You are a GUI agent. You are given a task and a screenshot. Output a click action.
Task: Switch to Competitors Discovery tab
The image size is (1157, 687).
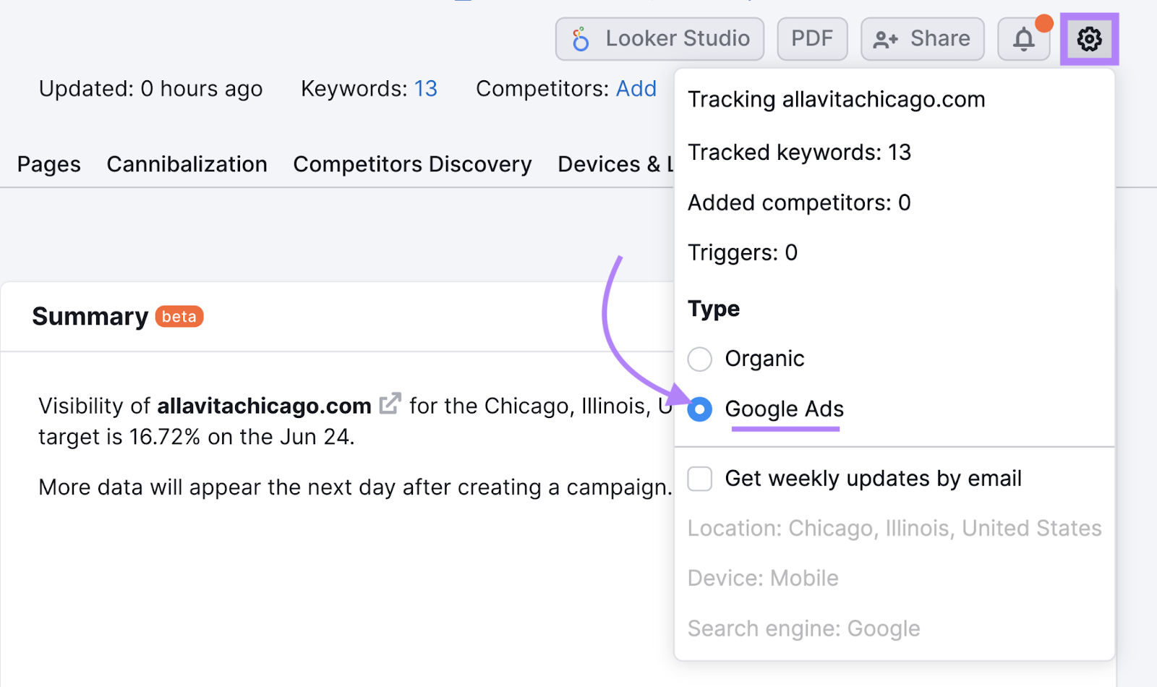pos(412,164)
